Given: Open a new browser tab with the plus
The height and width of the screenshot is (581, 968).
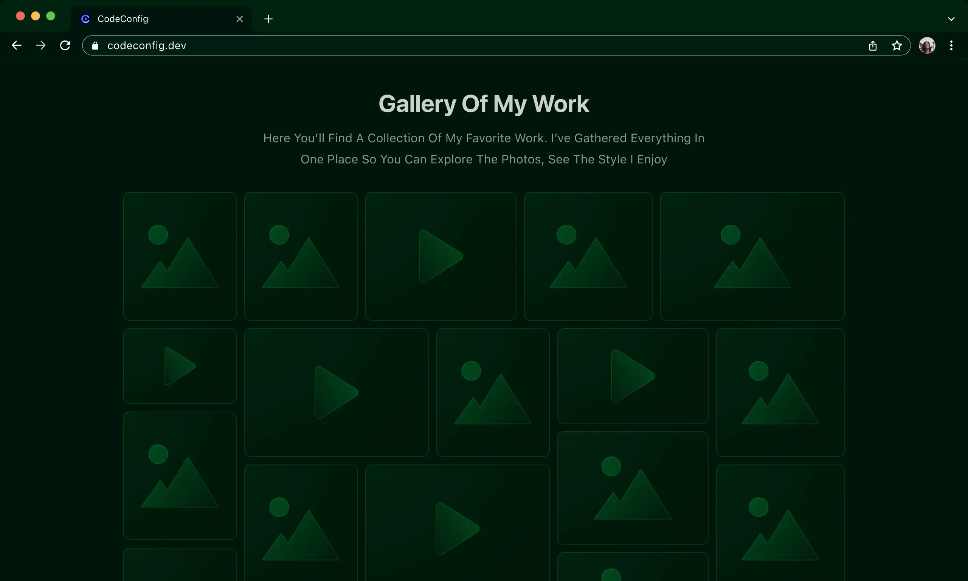Looking at the screenshot, I should point(268,19).
